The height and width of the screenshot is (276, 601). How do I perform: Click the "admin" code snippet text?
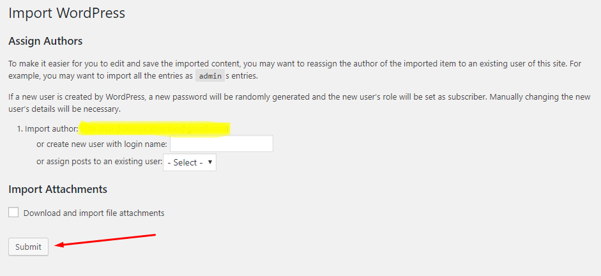(x=209, y=76)
